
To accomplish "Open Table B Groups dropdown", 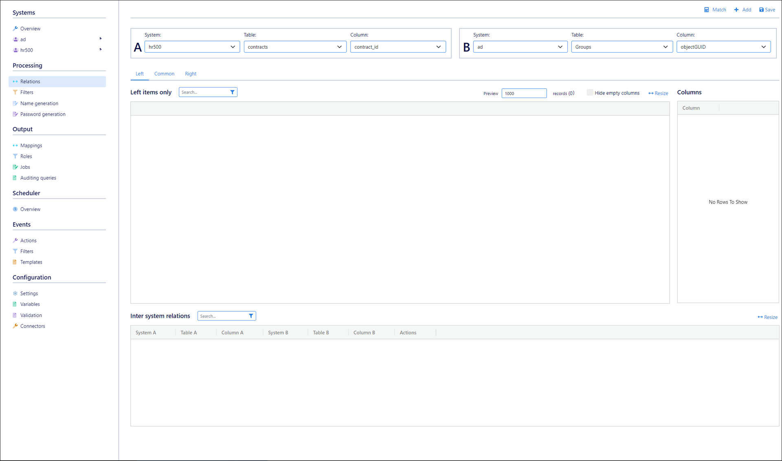I will [621, 47].
